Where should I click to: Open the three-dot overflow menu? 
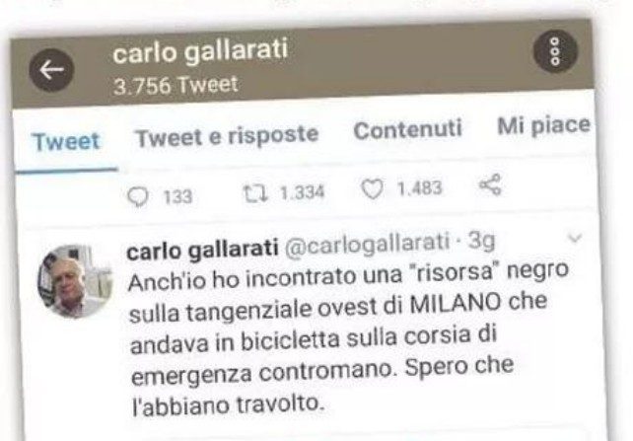click(555, 51)
